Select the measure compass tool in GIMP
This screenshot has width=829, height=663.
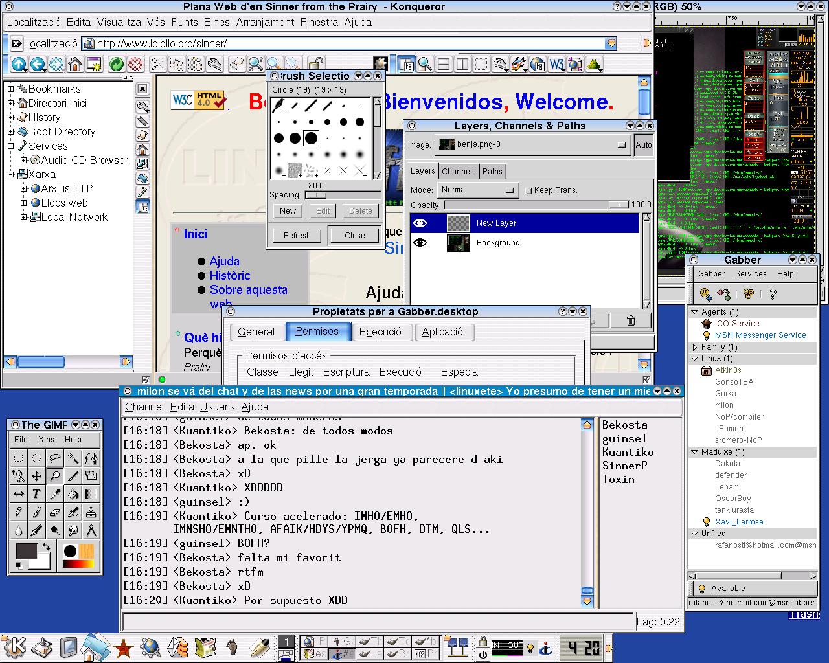pyautogui.click(x=91, y=530)
